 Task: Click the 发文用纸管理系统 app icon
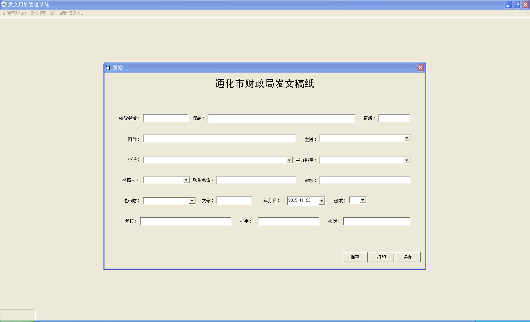pos(4,4)
